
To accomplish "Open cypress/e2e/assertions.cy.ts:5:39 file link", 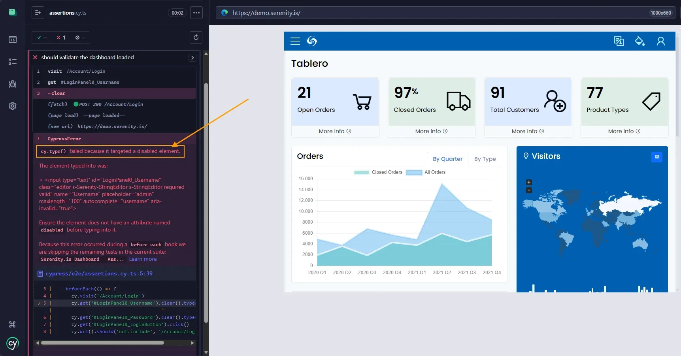I will pos(99,273).
